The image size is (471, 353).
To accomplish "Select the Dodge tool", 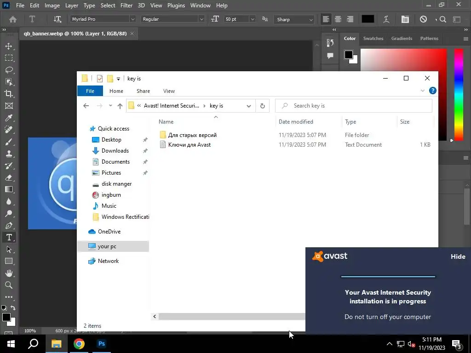I will point(9,213).
